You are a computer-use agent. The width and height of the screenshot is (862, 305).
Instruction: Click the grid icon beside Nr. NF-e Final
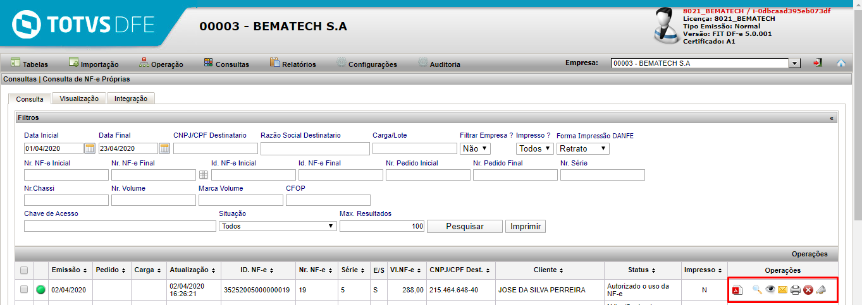204,174
